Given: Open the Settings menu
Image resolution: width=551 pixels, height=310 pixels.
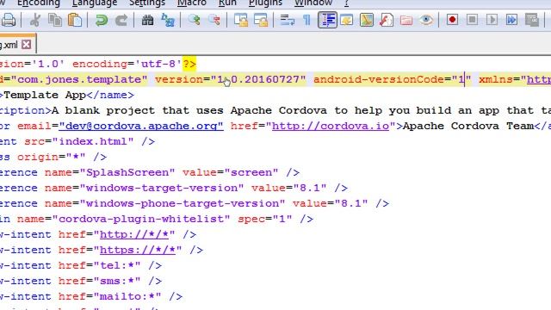Looking at the screenshot, I should [x=147, y=3].
